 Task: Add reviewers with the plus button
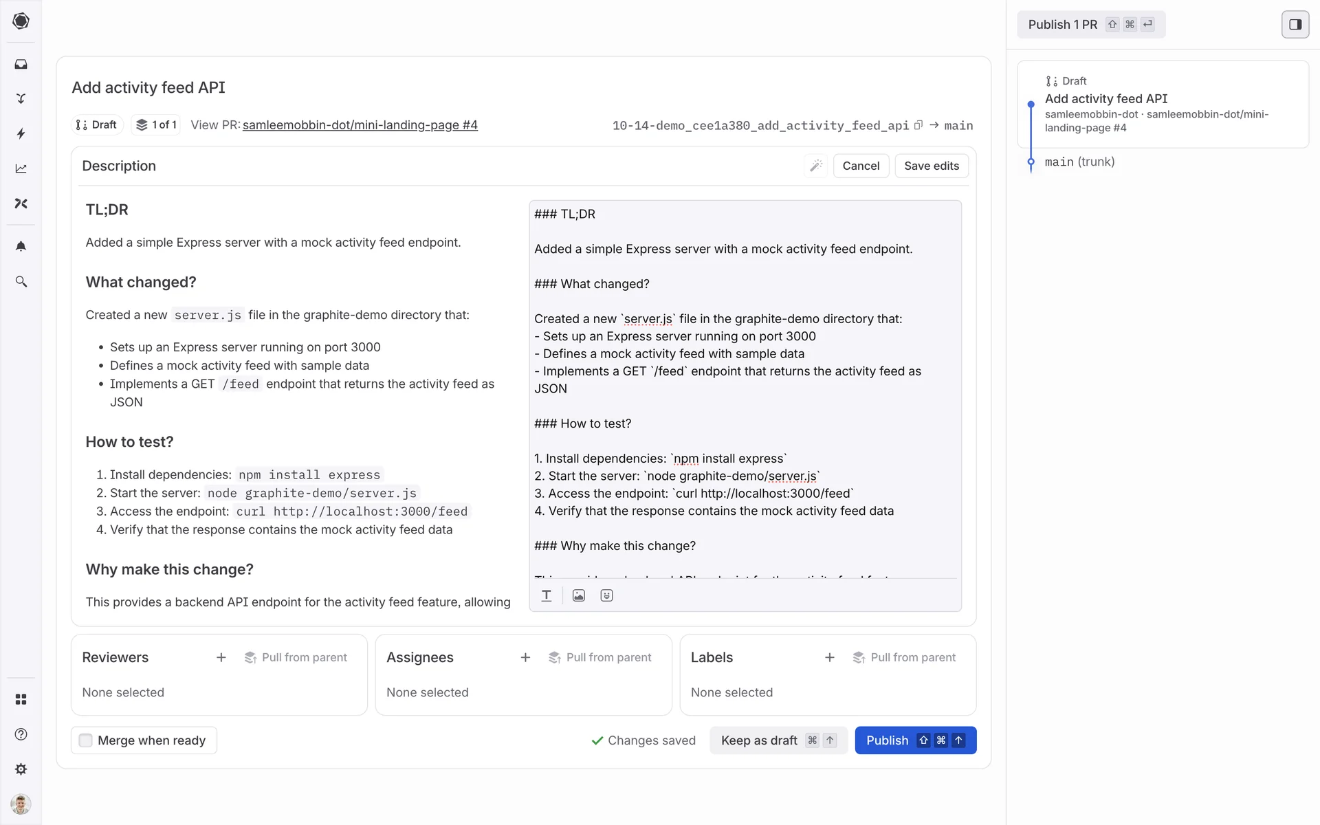pyautogui.click(x=221, y=657)
